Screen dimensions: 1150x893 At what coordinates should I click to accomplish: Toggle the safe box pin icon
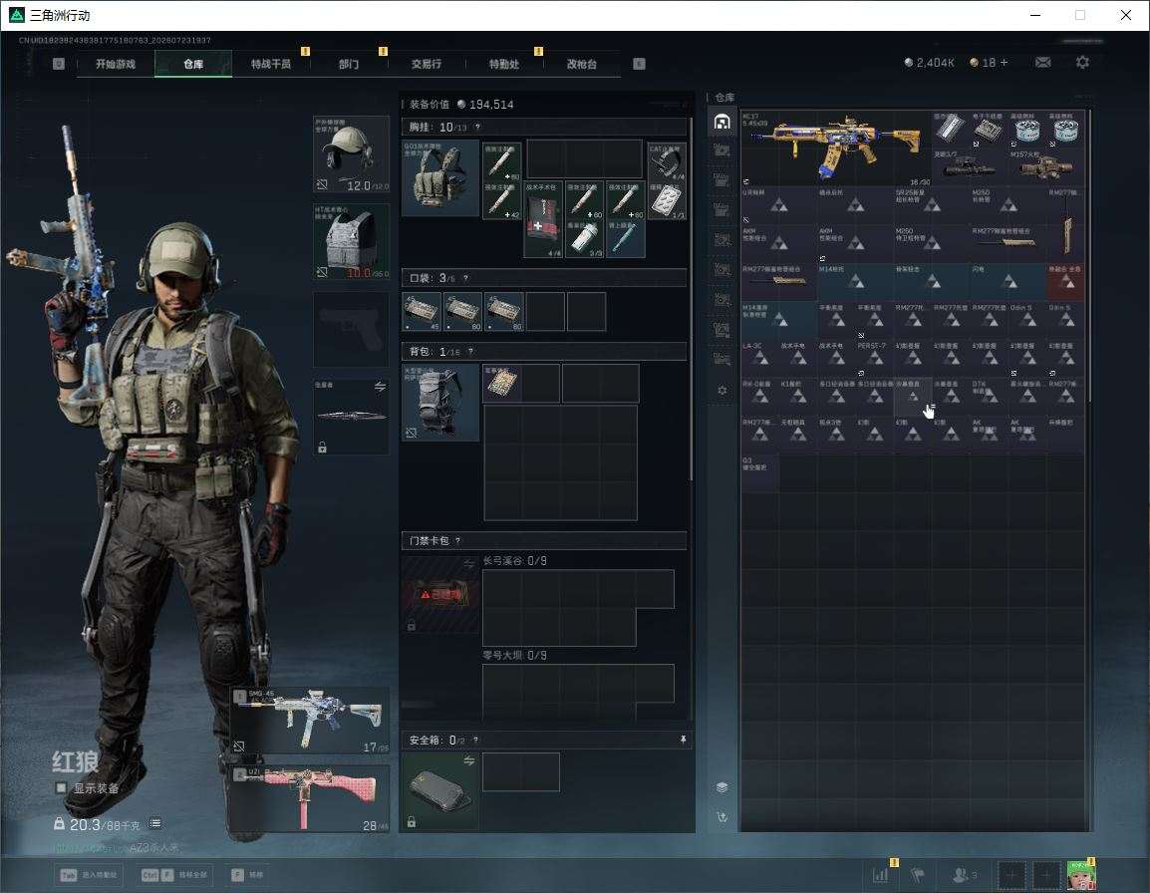pos(683,740)
